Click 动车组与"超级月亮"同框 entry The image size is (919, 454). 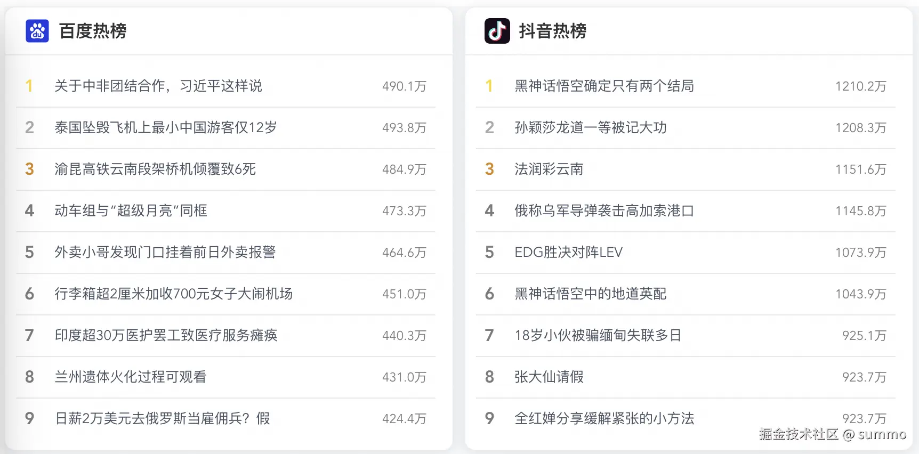[131, 210]
